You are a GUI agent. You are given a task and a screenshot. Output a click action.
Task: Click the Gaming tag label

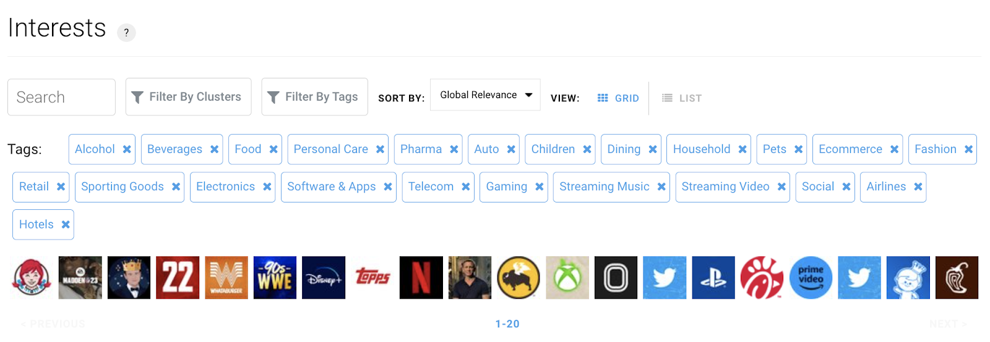point(507,187)
